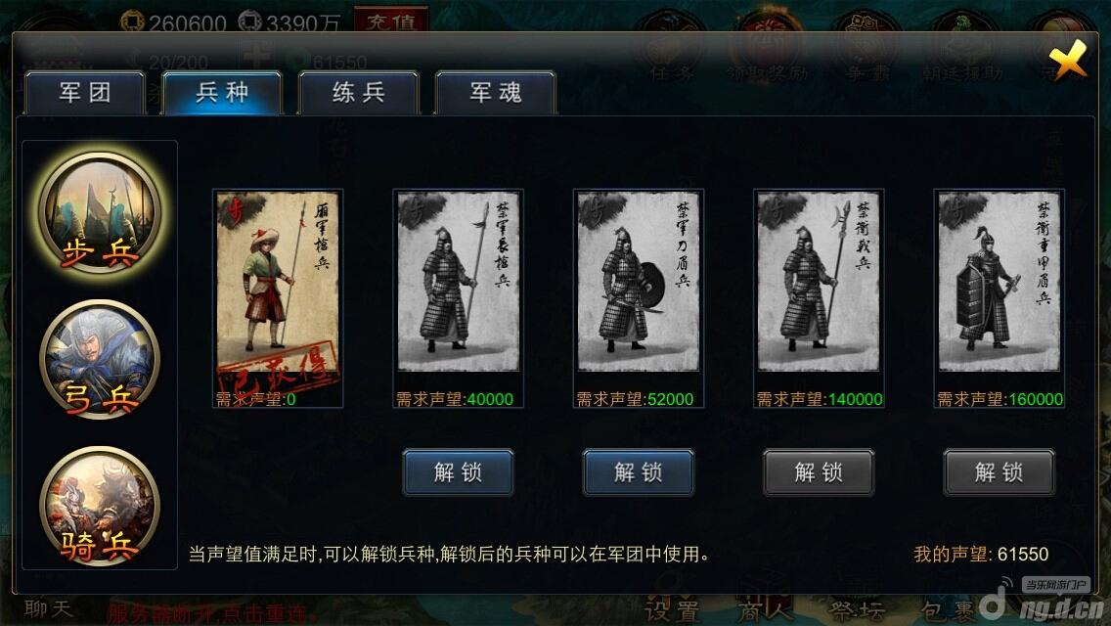1111x626 pixels.
Task: Select the halberd soldier card requiring 140000
Action: [x=819, y=297]
